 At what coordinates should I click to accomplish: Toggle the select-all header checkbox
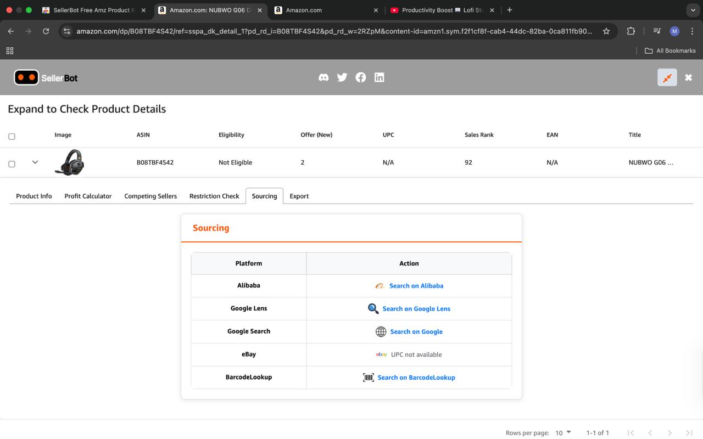pyautogui.click(x=12, y=136)
